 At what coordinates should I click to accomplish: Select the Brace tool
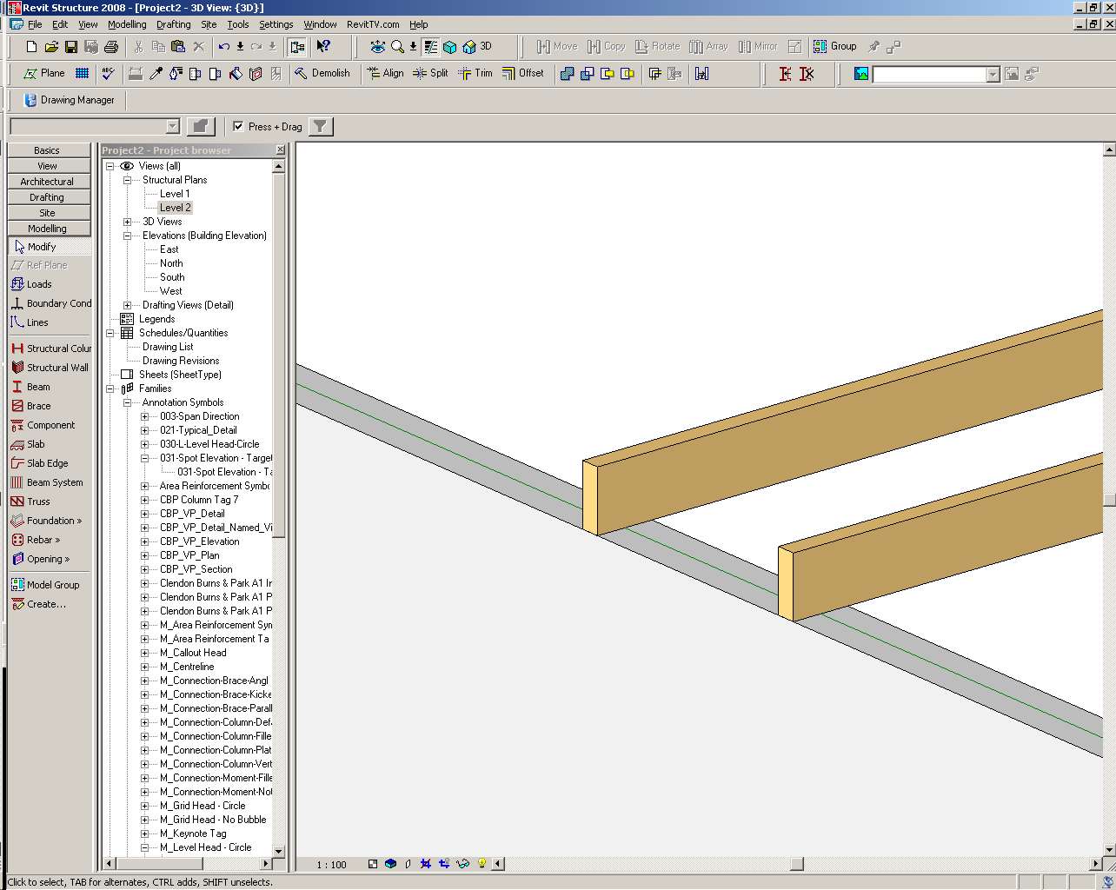pos(38,406)
